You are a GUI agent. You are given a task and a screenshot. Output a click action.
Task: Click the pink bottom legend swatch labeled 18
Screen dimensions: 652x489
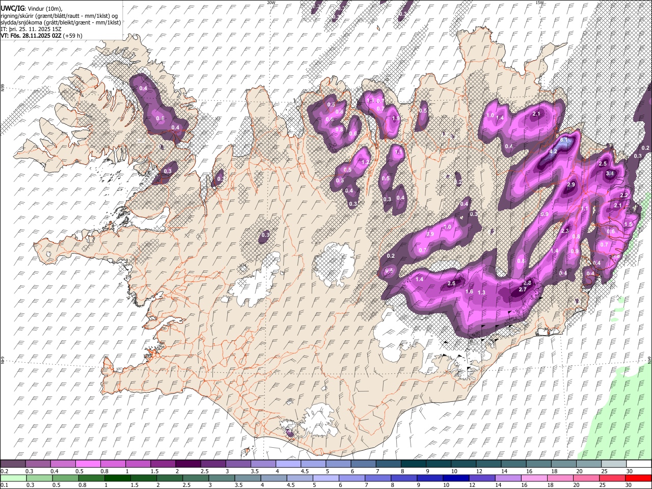click(560, 478)
